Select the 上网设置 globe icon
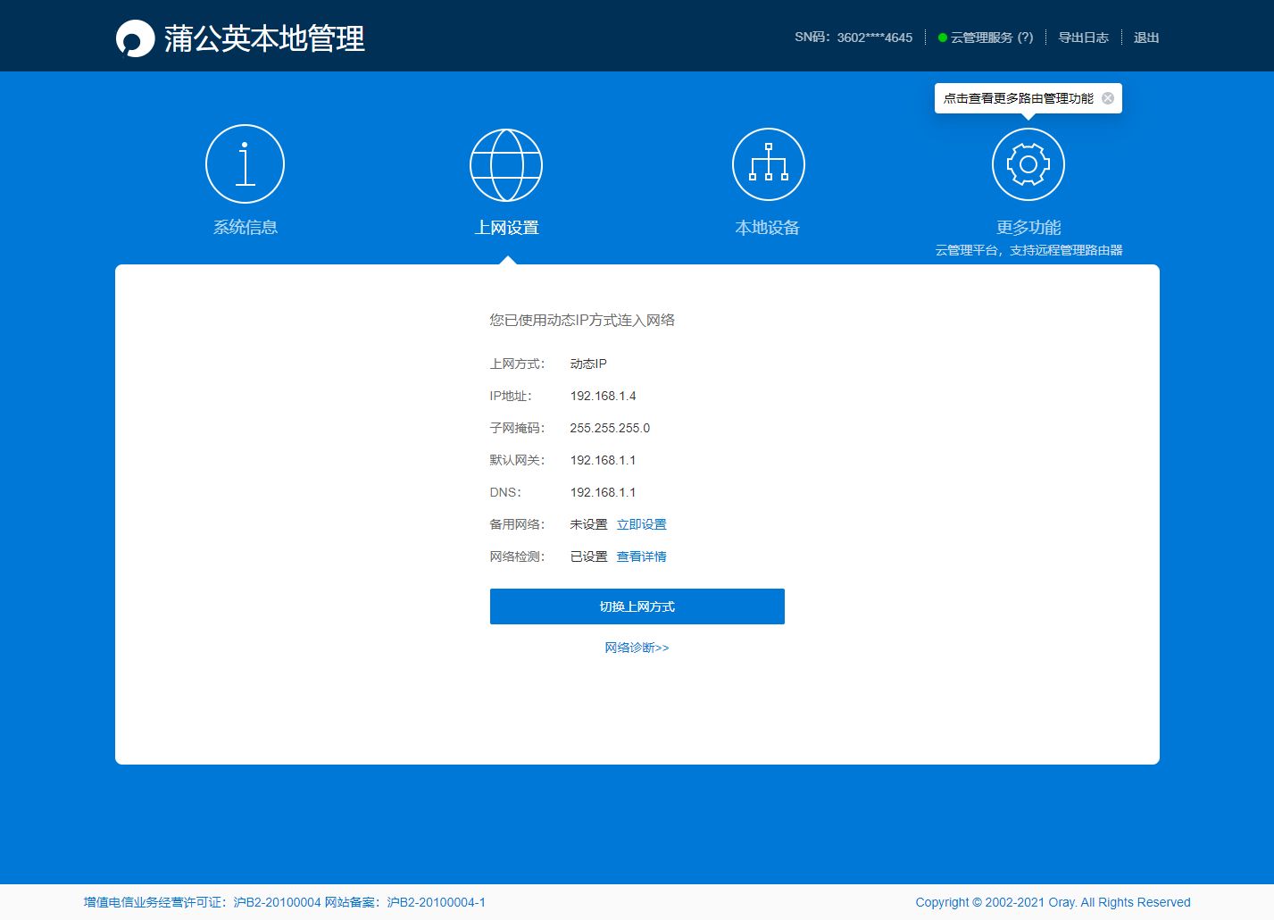 (x=506, y=165)
